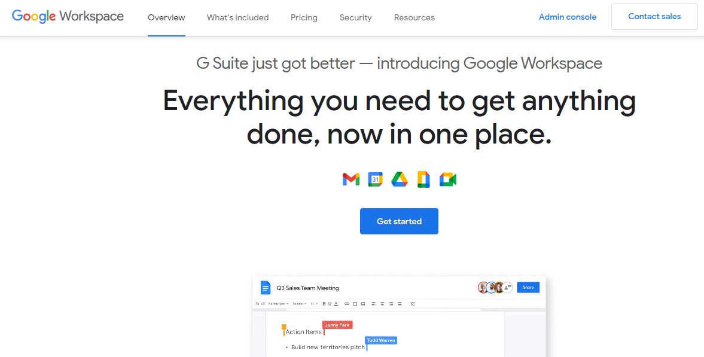This screenshot has height=357, width=704.
Task: Click the 'G Suite just got better' tagline
Action: (399, 63)
